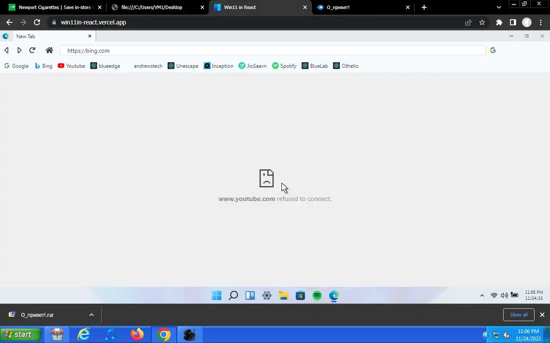The height and width of the screenshot is (343, 550).
Task: Click the Search magnifier on the Win11 taskbar
Action: pyautogui.click(x=233, y=295)
